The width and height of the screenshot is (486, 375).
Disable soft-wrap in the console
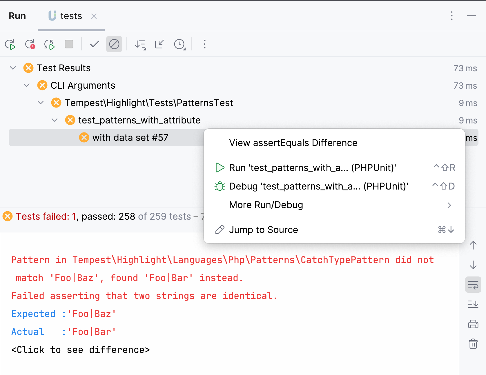click(x=473, y=285)
